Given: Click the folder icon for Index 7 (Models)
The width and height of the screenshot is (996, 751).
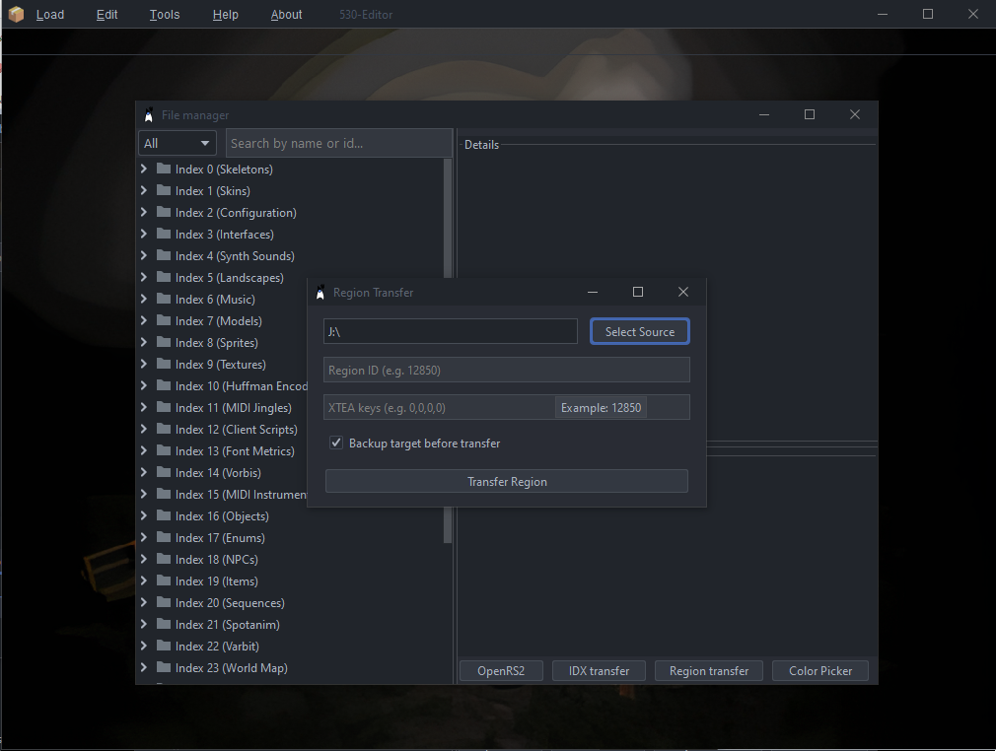Looking at the screenshot, I should pyautogui.click(x=164, y=320).
